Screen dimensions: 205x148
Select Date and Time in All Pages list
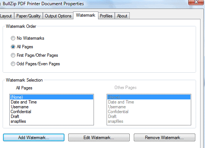click(52, 102)
